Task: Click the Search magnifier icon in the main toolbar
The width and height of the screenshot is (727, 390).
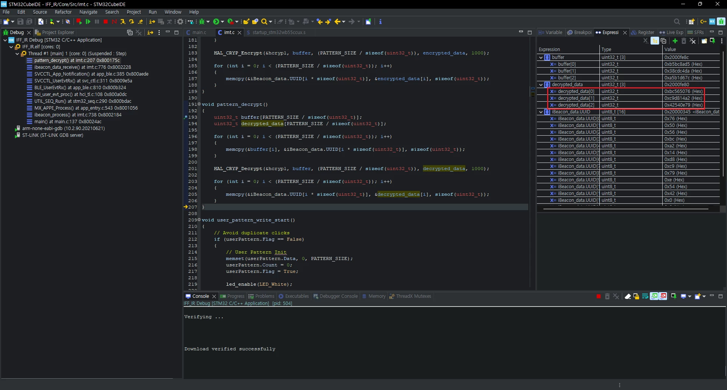Action: [265, 22]
